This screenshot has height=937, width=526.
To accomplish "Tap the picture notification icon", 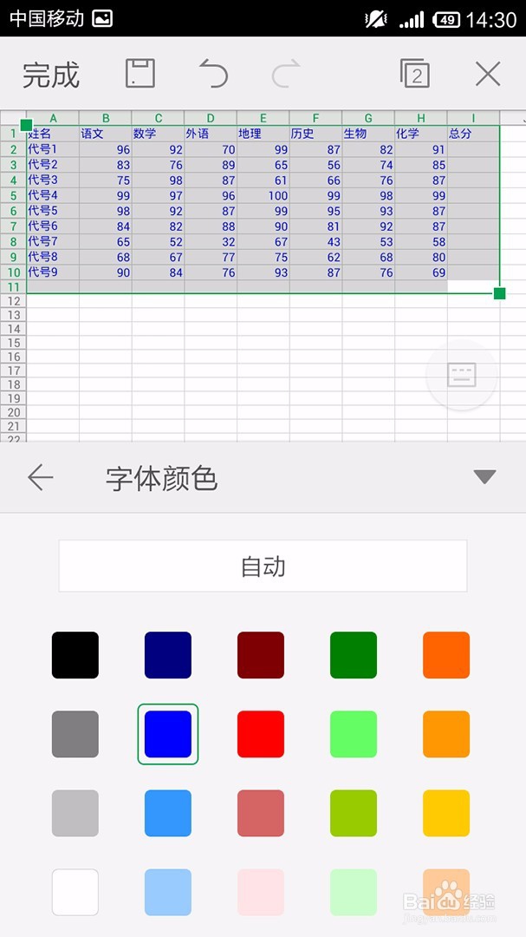I will click(x=103, y=19).
